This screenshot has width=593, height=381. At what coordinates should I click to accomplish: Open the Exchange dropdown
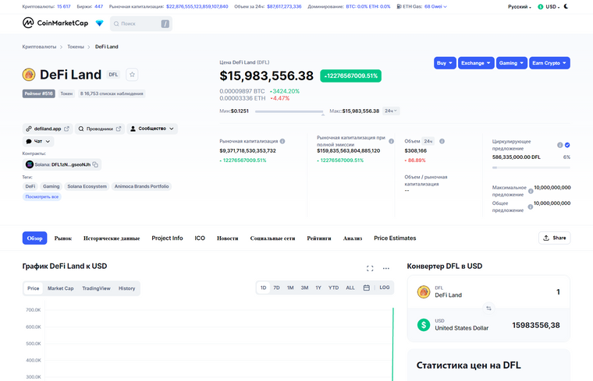tap(476, 63)
